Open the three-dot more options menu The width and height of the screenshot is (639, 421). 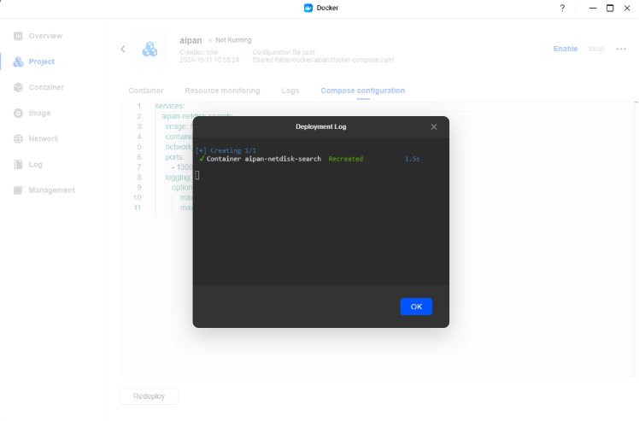click(621, 49)
